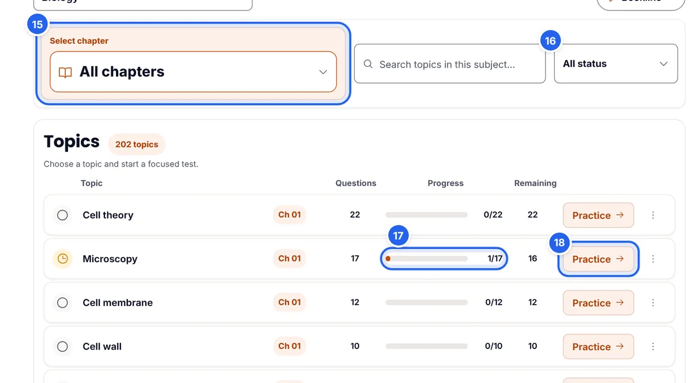
Task: Click the Select chapter label
Action: tap(79, 41)
